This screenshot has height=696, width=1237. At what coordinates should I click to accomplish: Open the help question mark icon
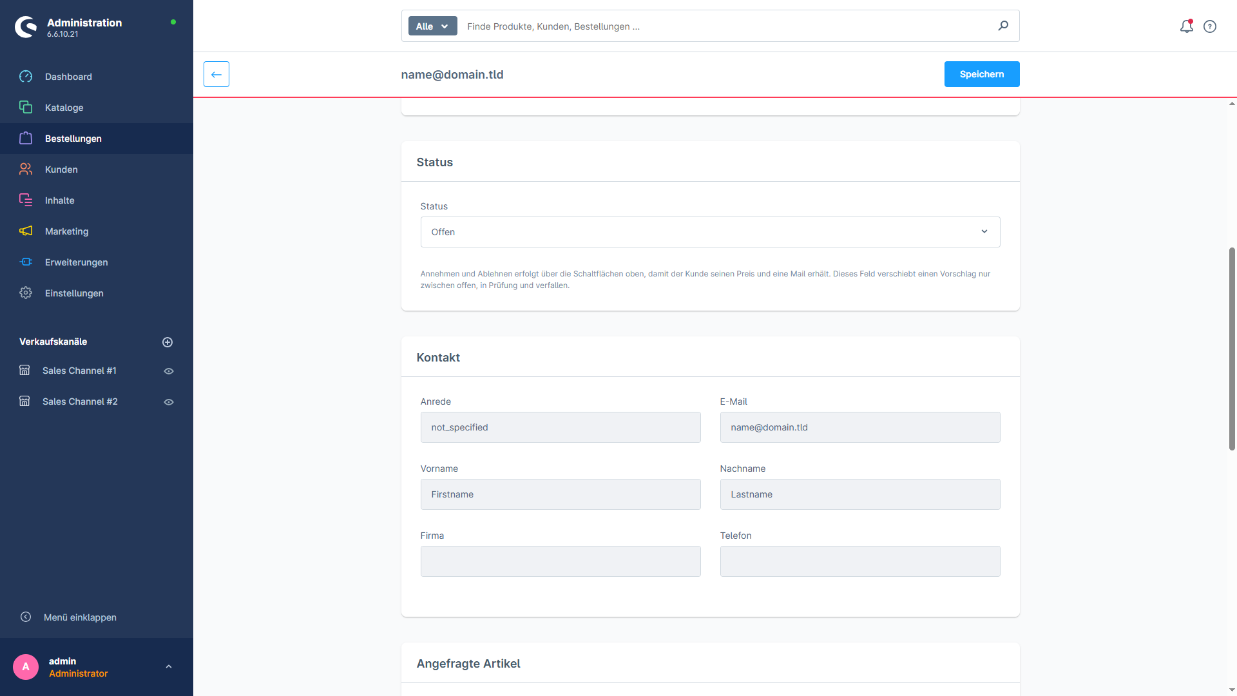[1210, 26]
